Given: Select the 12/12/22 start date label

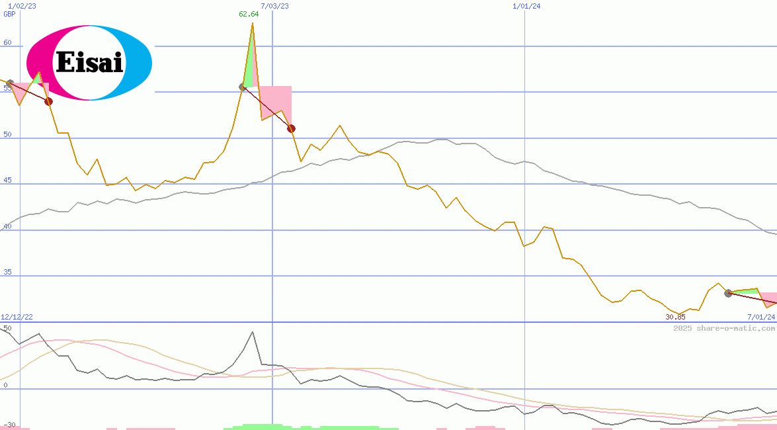Looking at the screenshot, I should tap(16, 317).
